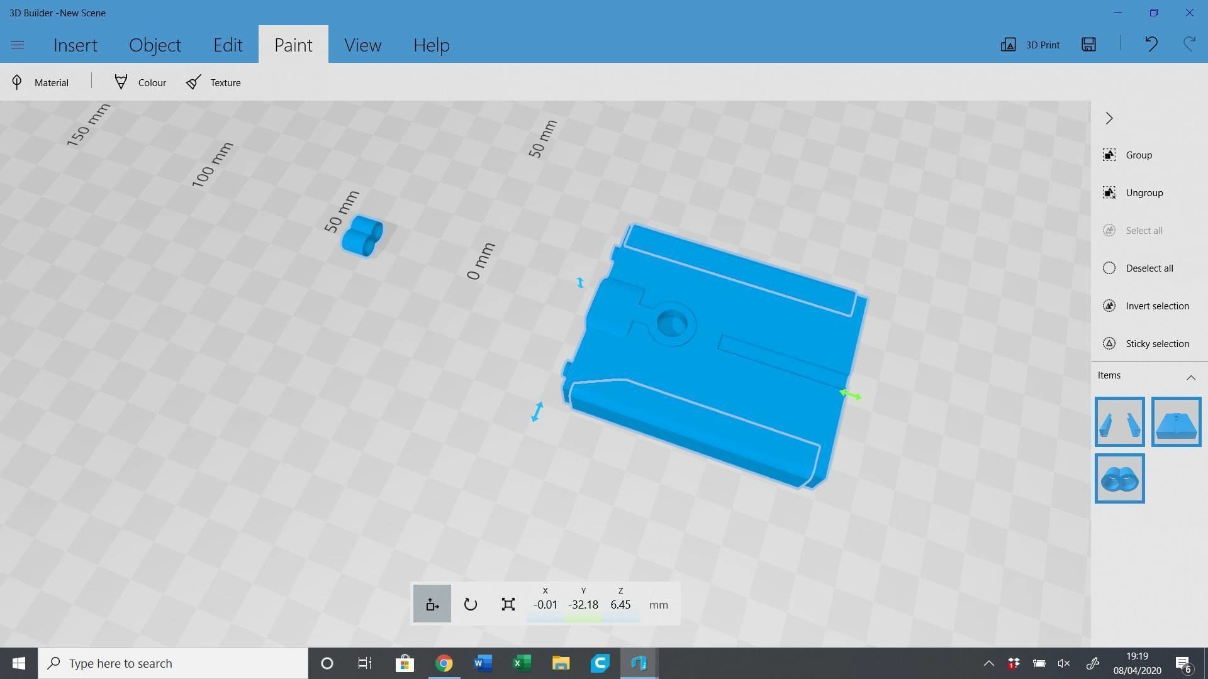Select the Colour paint tool

tap(139, 82)
